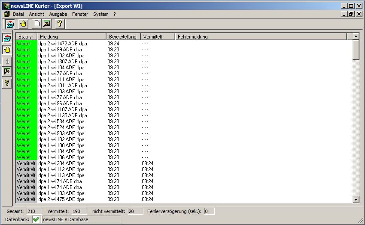Screen dimensions: 365x225
Task: Click the green database checkmark indicator
Action: (36, 219)
